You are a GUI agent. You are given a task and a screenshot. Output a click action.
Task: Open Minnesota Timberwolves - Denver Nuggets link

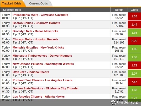[x=42, y=56]
